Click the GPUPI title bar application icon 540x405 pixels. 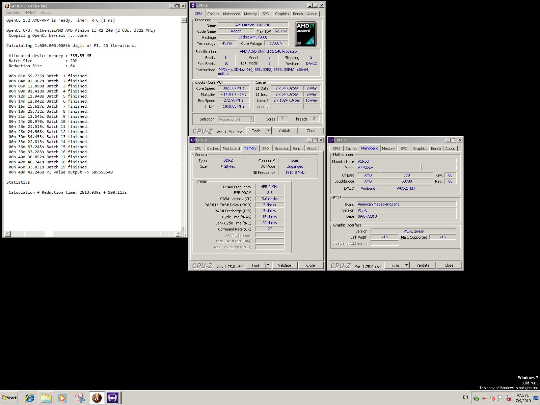(x=7, y=6)
